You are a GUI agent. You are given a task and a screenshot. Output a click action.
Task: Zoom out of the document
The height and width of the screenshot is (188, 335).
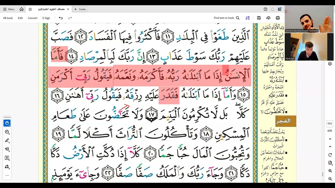[330, 179]
